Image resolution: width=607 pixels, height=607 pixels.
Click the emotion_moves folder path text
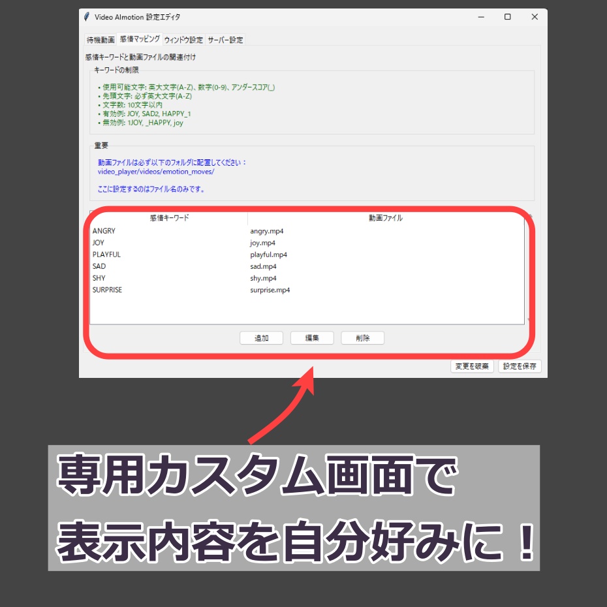[157, 172]
